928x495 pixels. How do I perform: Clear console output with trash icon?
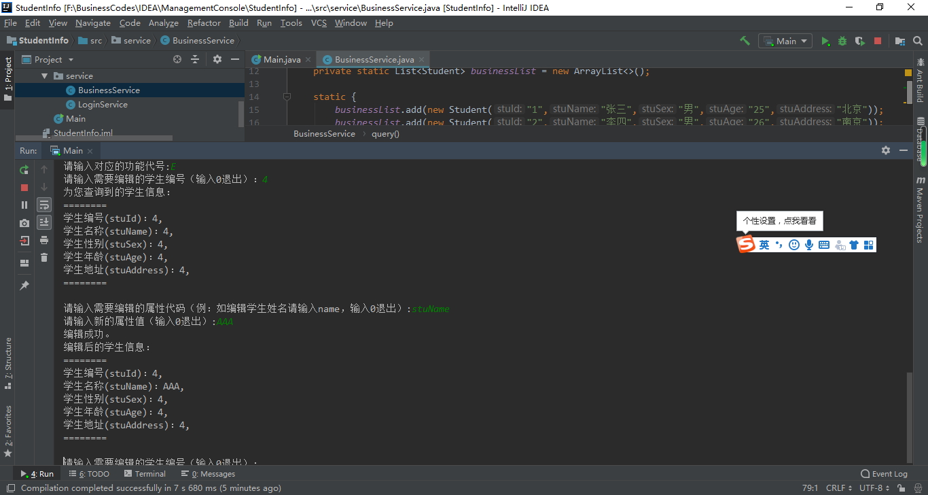[x=44, y=257]
